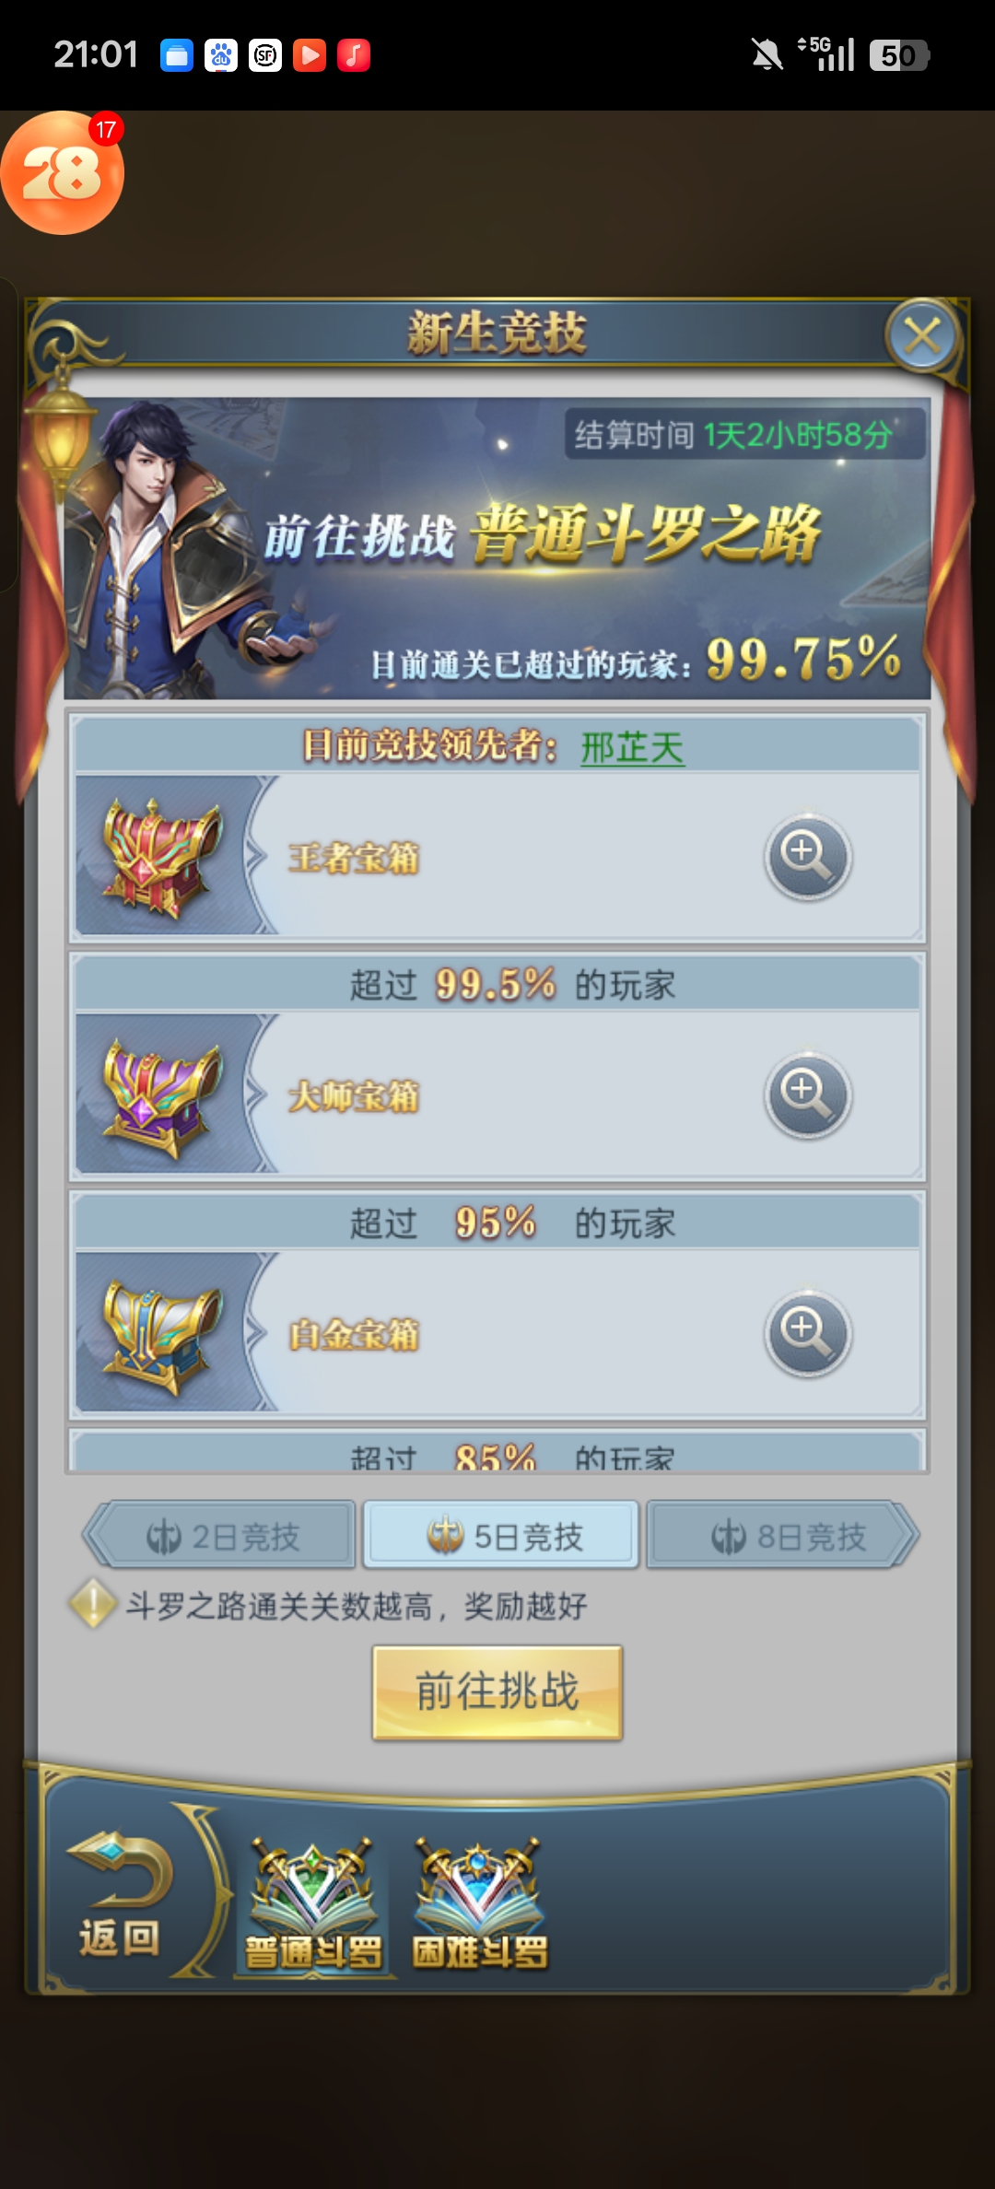Tap the partially visible 超过85% reward row

point(497,1451)
